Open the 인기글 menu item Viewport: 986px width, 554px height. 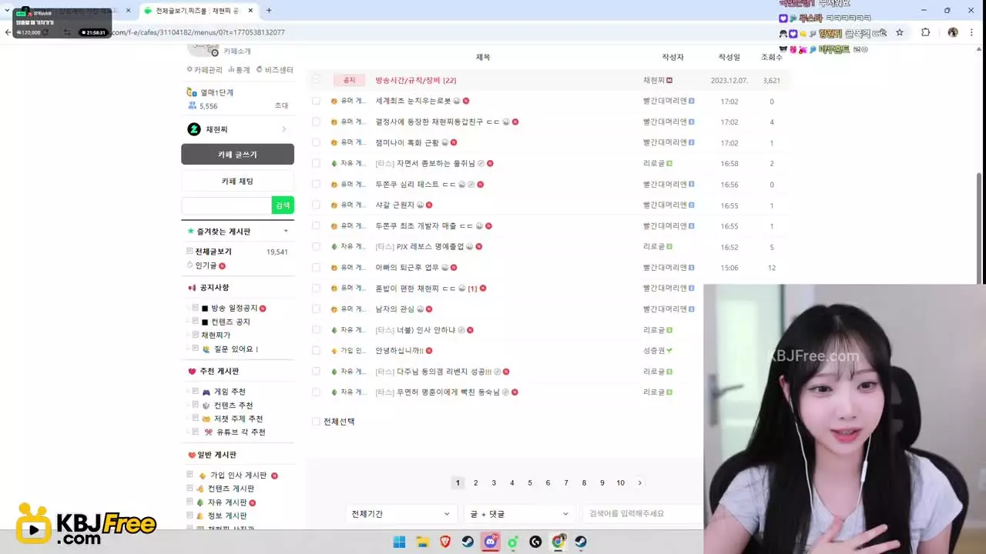(206, 265)
